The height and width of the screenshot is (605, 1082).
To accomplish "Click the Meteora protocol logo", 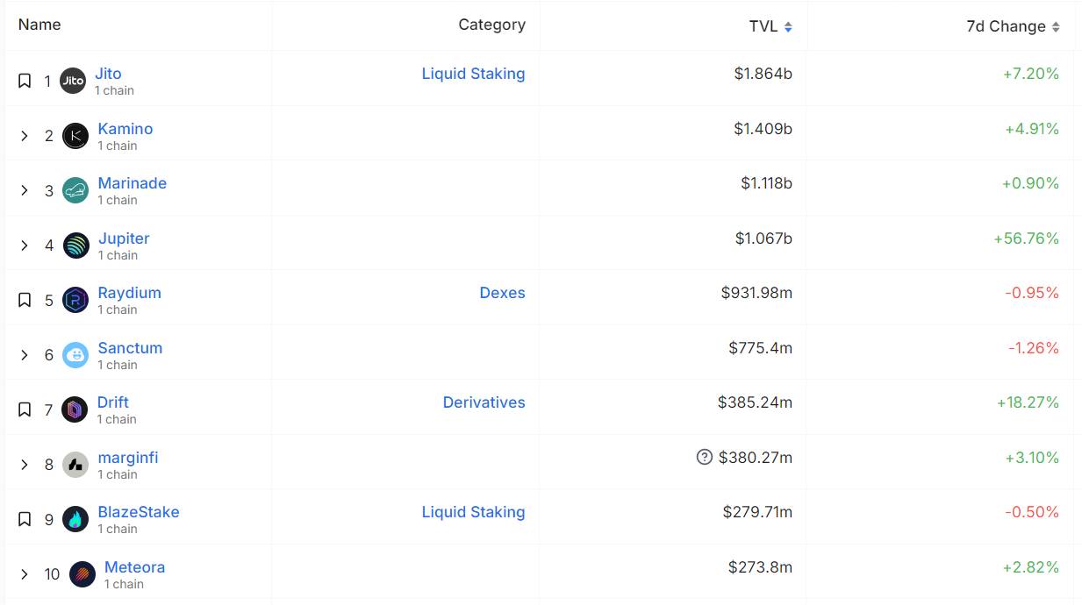I will click(x=82, y=574).
